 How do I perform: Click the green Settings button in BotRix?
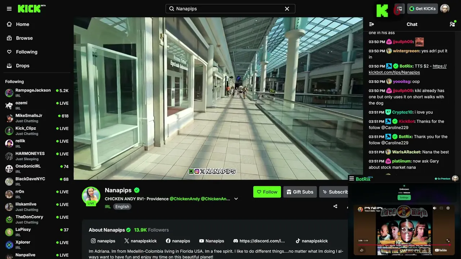coord(404,197)
